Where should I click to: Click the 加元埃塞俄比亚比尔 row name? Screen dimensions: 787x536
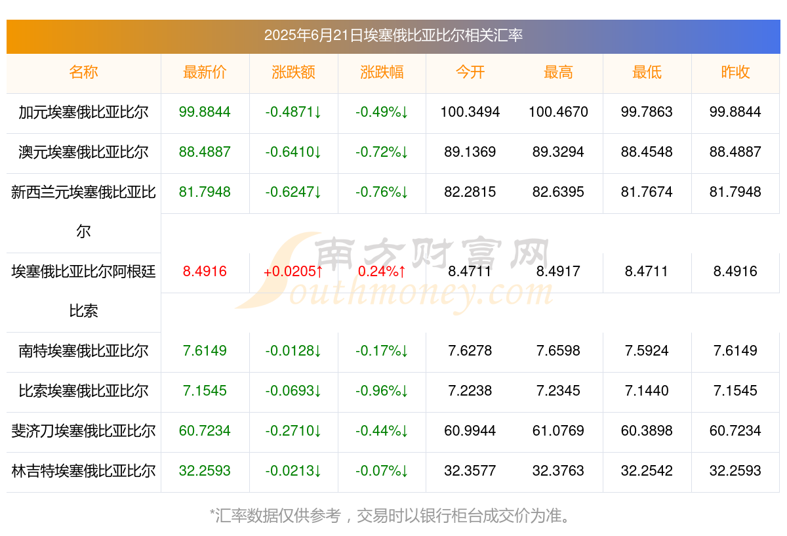[x=83, y=112]
